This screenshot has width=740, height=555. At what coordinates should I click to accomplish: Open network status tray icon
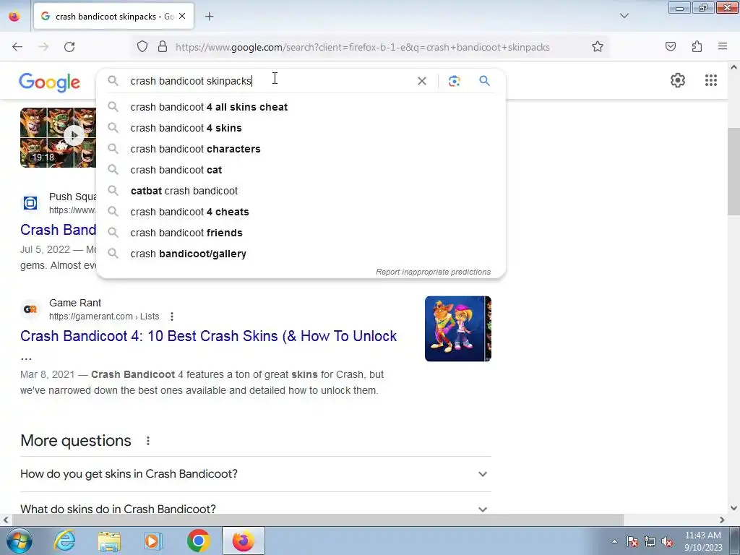click(x=650, y=542)
